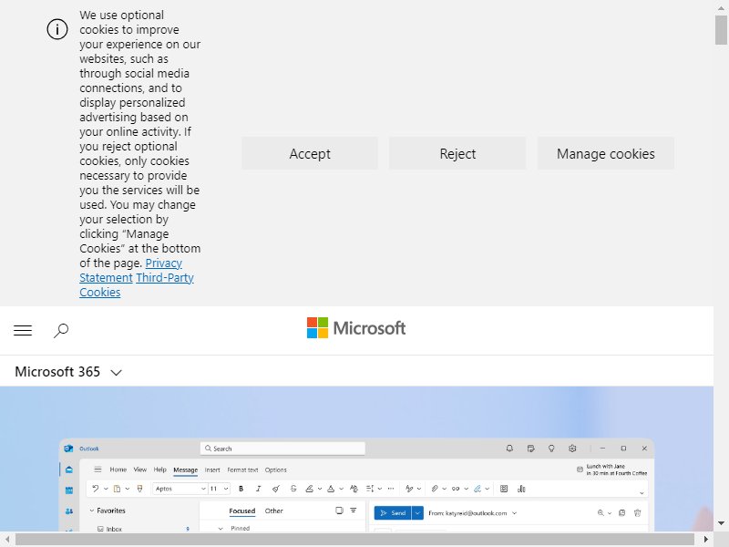Click the scroll down arrow
The width and height of the screenshot is (729, 547).
(721, 523)
